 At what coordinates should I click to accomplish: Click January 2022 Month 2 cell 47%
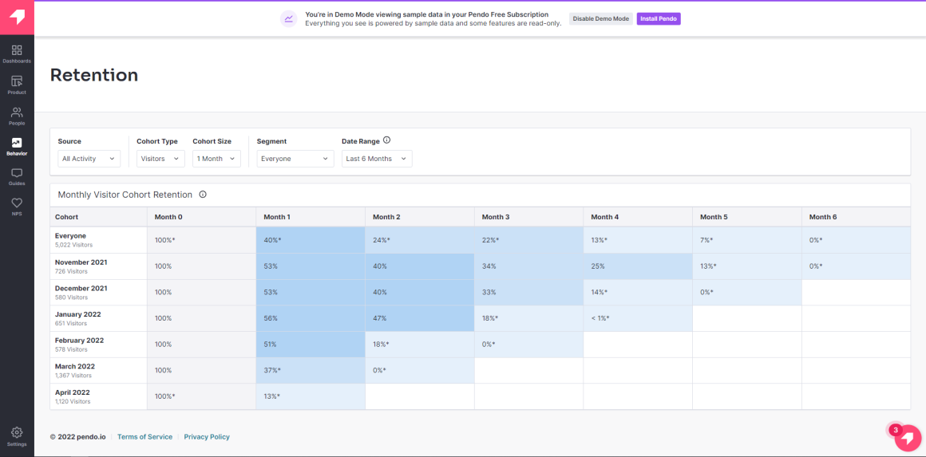420,318
